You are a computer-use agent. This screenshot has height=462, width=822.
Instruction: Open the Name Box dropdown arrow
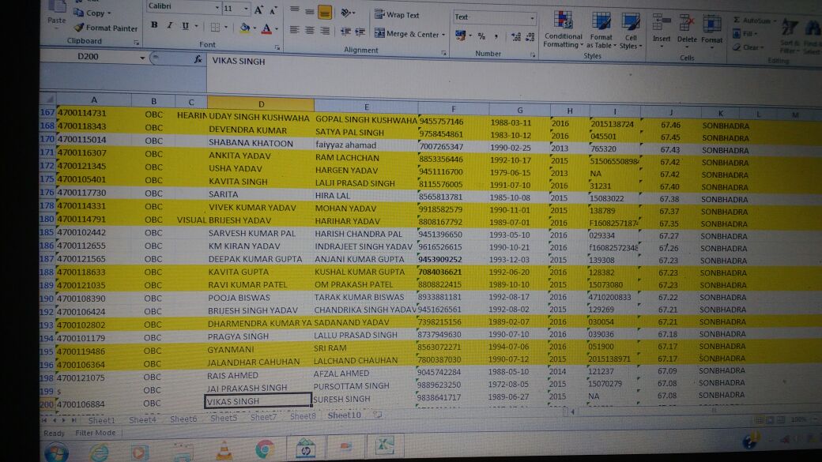[142, 58]
